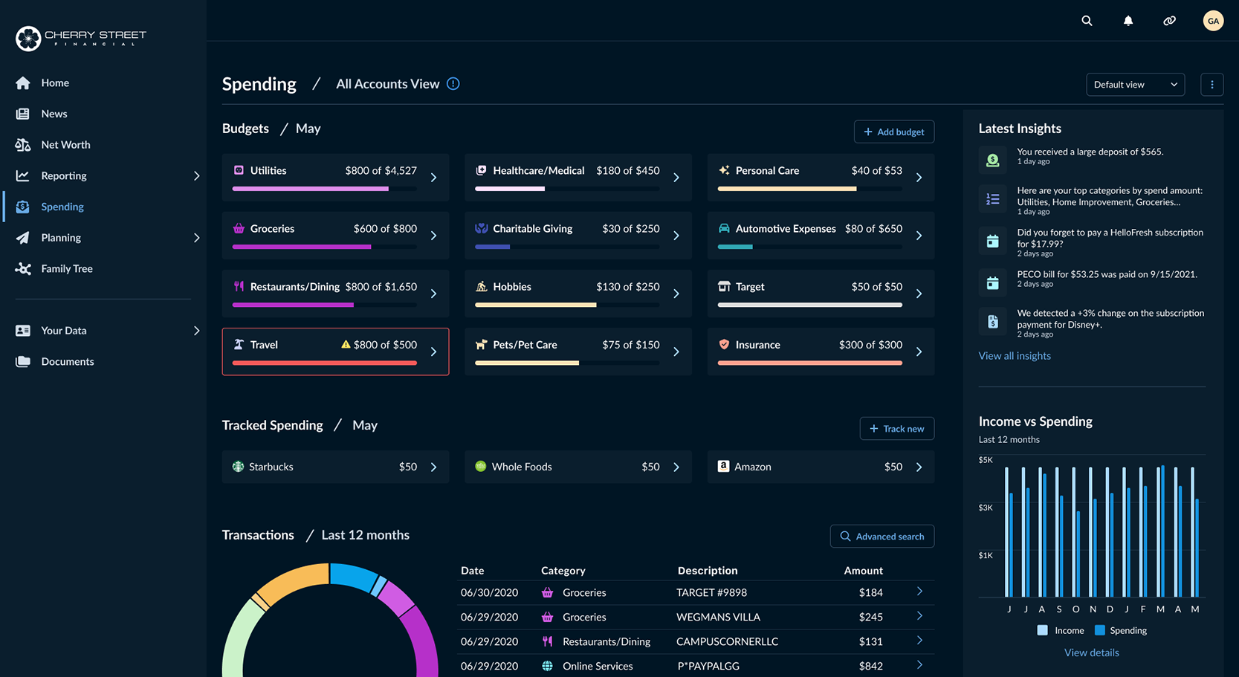The height and width of the screenshot is (677, 1239).
Task: Click the Pets/Pet Care icon
Action: [481, 345]
